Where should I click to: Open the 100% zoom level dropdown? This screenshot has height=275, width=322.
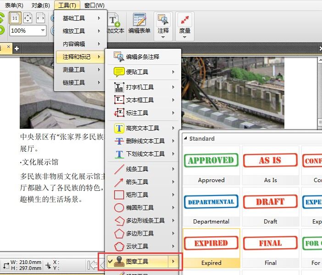[x=43, y=30]
